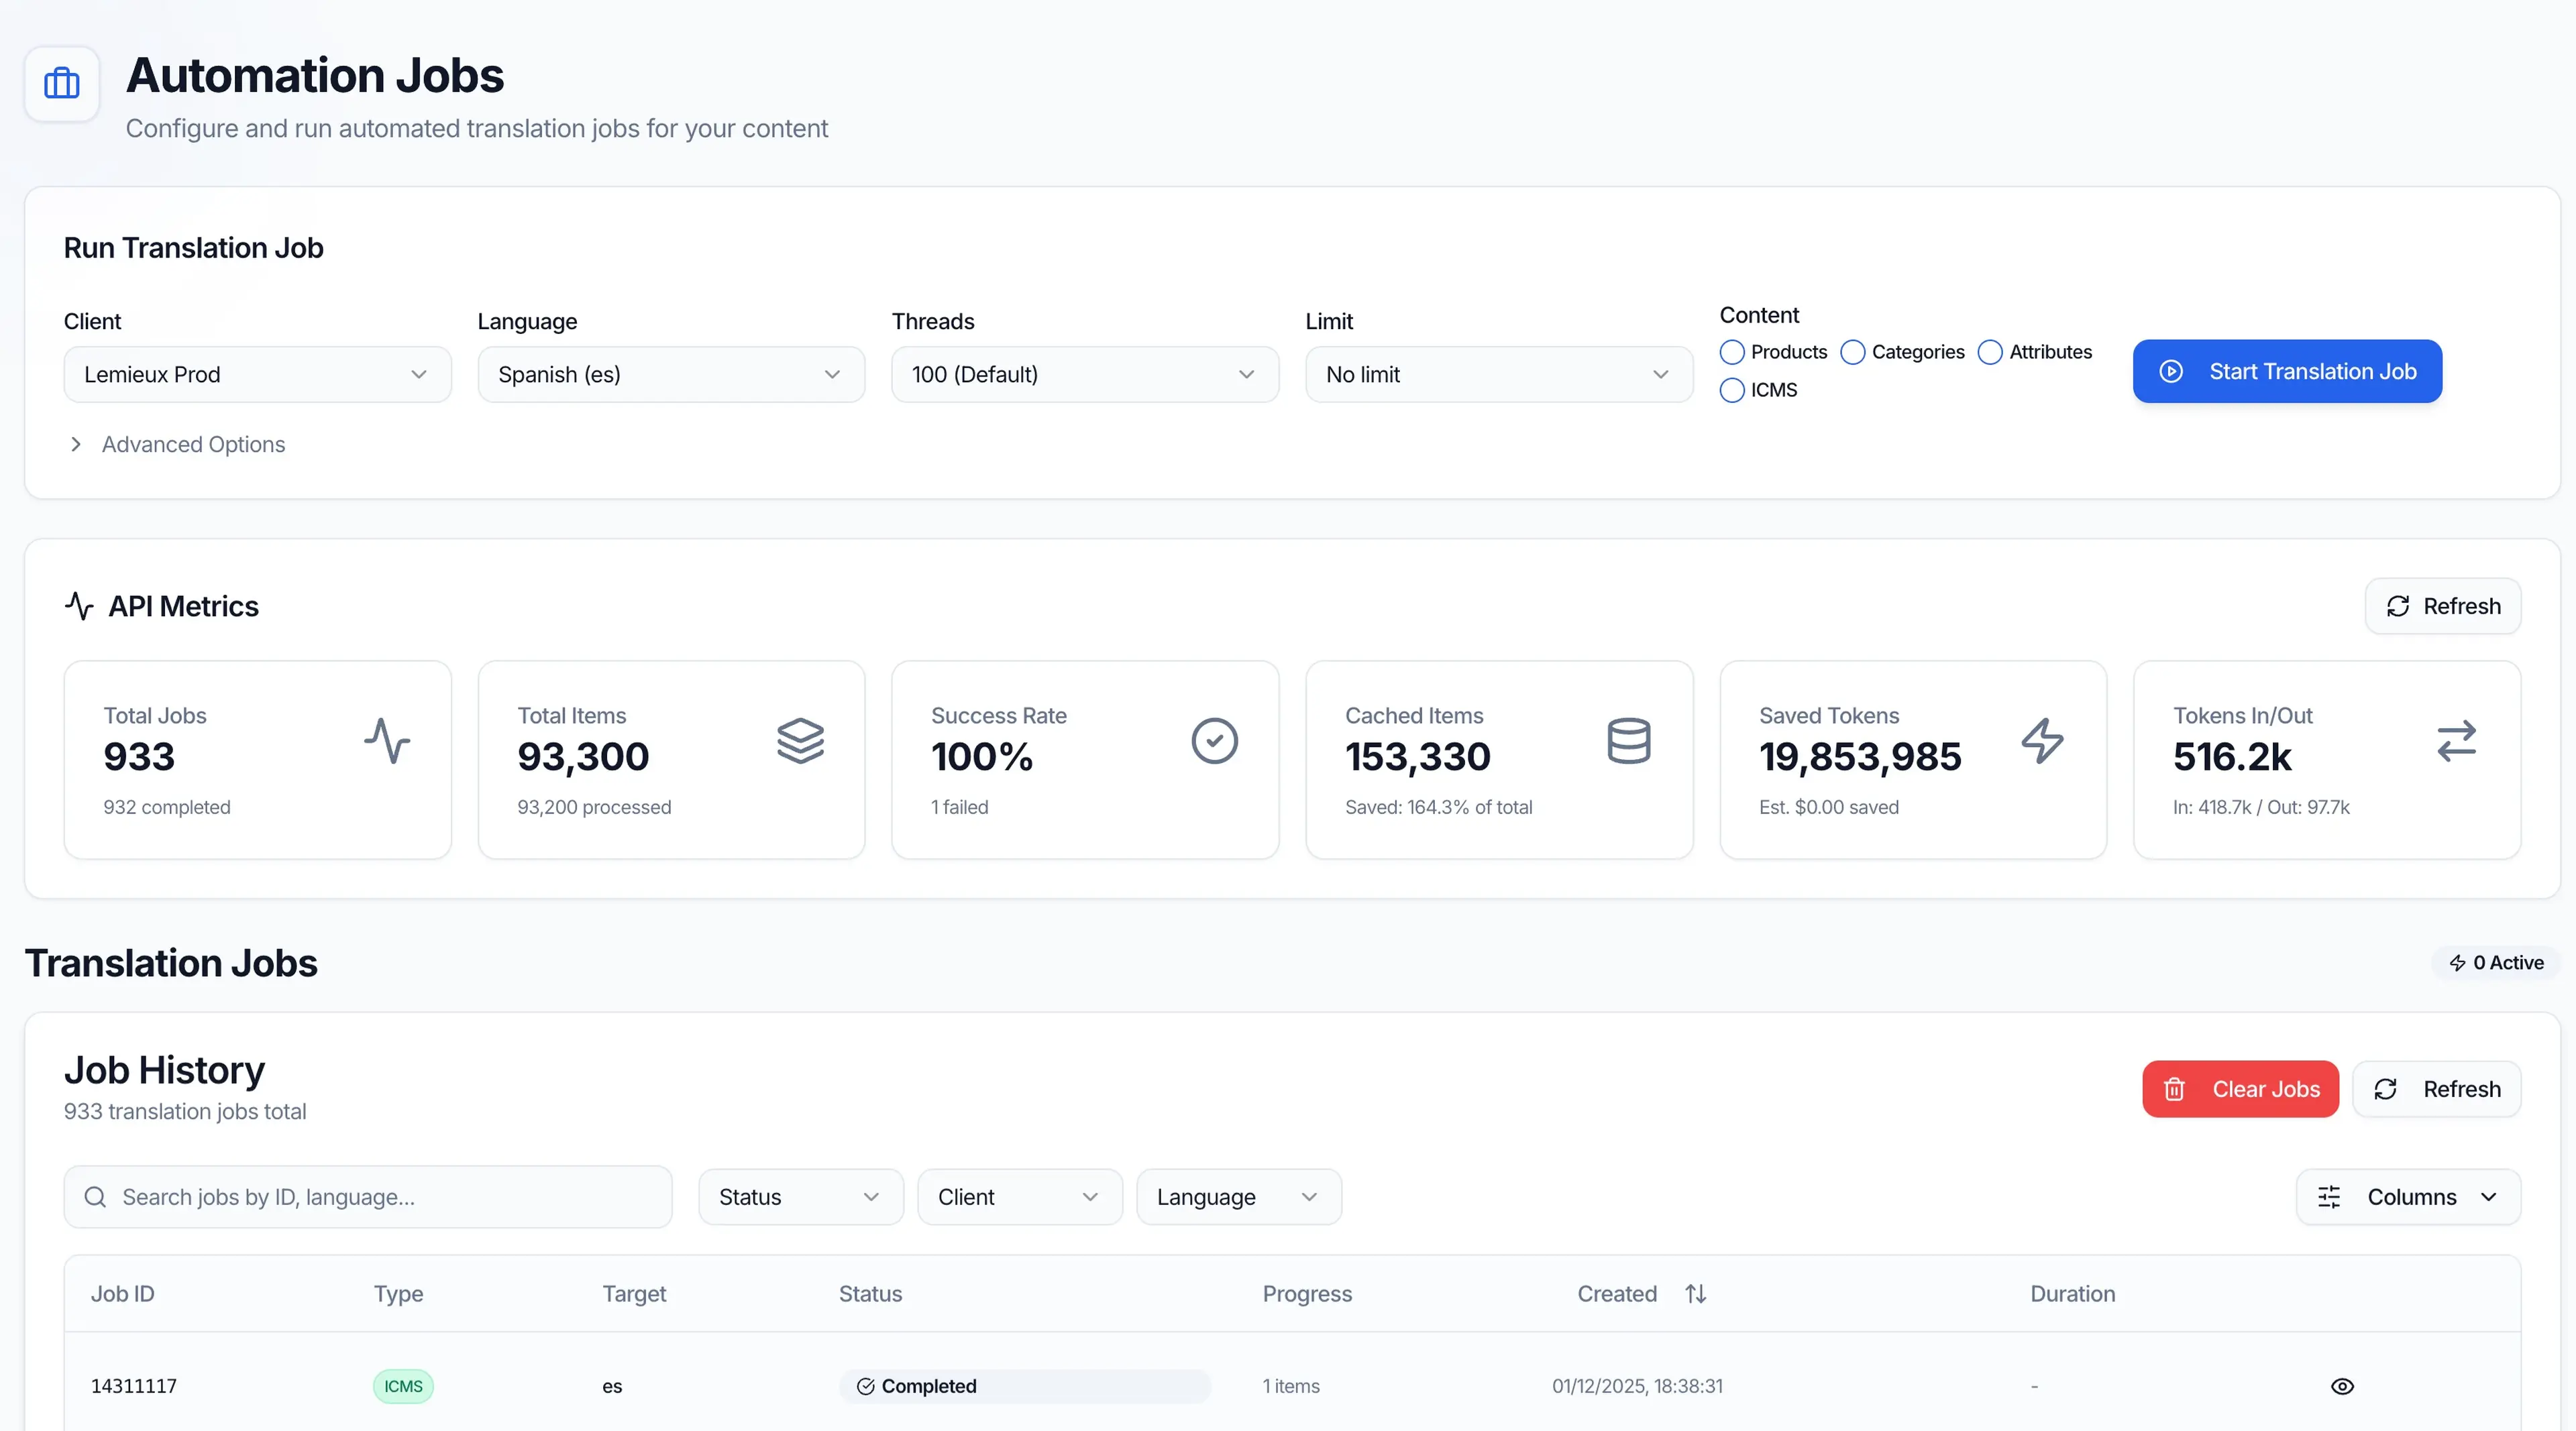Click the Job ID column header
2576x1431 pixels.
point(122,1294)
